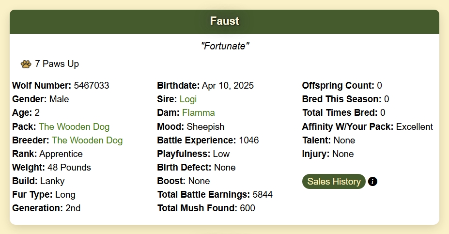Open The Wooden Dog pack link
The width and height of the screenshot is (449, 234).
(74, 127)
